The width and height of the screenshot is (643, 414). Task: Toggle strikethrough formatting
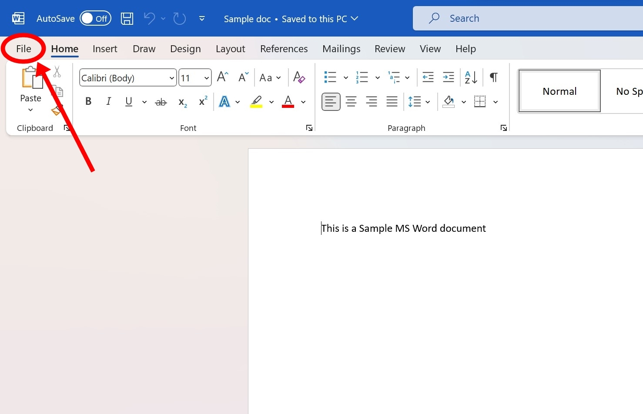[x=161, y=102]
